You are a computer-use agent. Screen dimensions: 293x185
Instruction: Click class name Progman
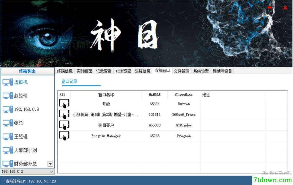[x=184, y=136]
